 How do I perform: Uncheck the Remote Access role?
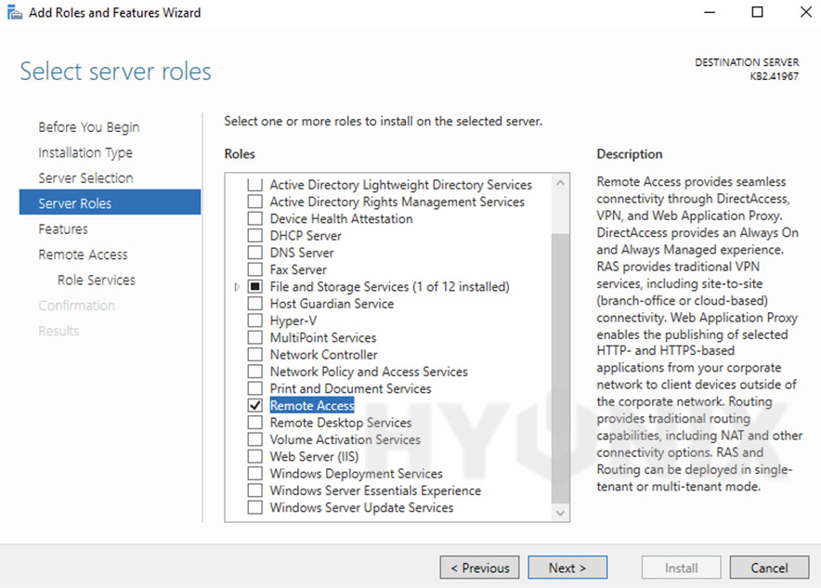(x=255, y=405)
